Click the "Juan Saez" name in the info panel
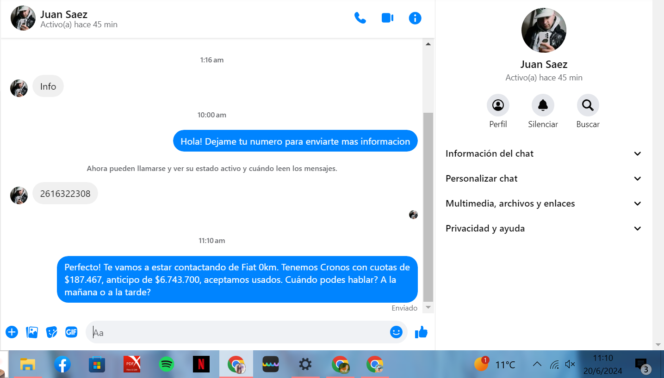This screenshot has height=378, width=664. coord(544,64)
